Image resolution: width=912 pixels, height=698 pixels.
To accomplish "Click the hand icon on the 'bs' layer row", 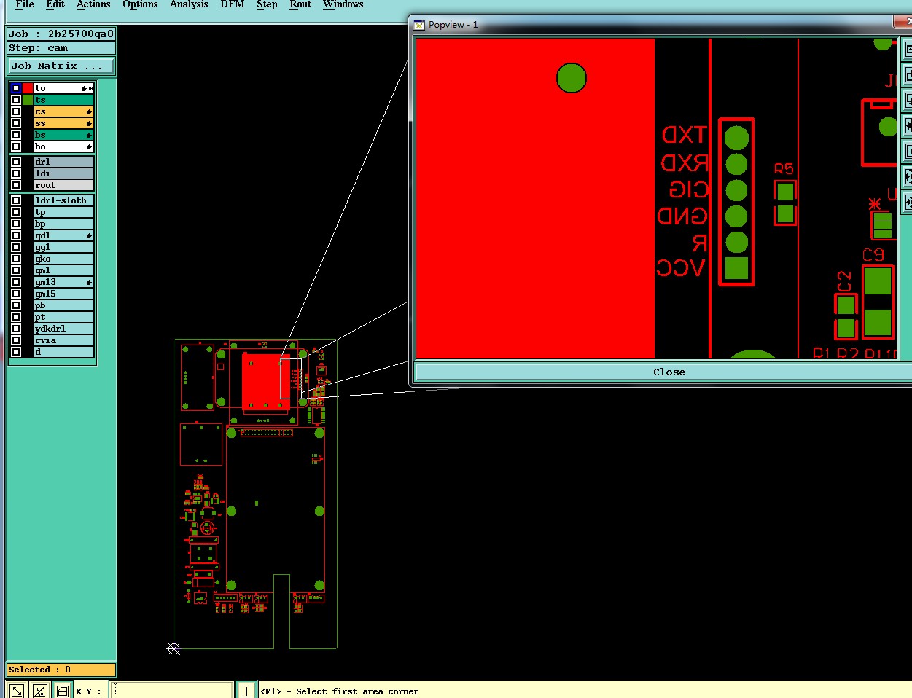I will point(89,135).
